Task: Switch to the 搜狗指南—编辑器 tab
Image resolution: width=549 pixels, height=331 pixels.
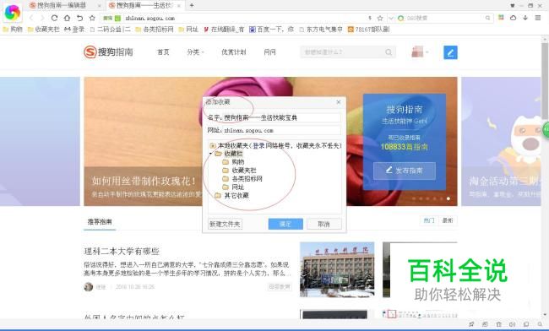Action: click(x=62, y=5)
